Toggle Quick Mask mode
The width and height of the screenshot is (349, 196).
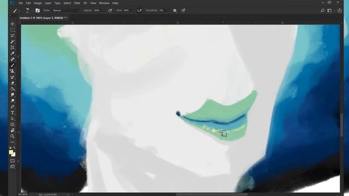(13, 161)
